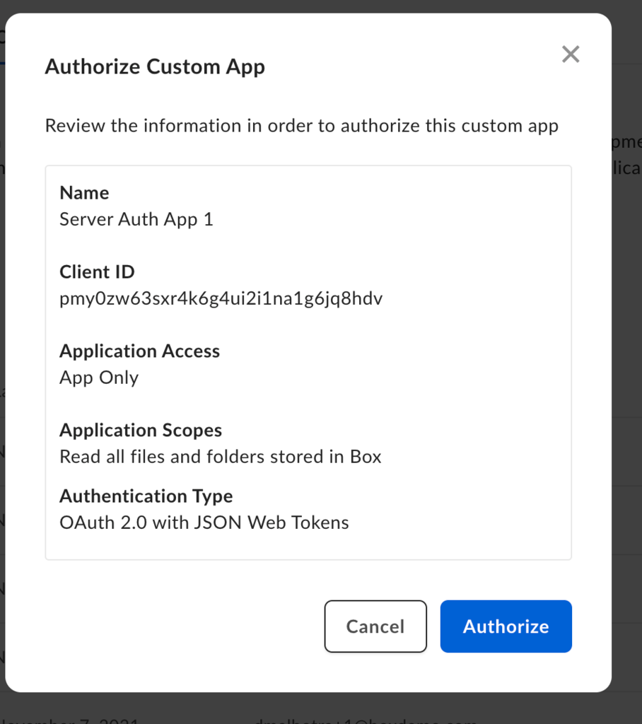
Task: Select the scope description about reading files
Action: [221, 457]
